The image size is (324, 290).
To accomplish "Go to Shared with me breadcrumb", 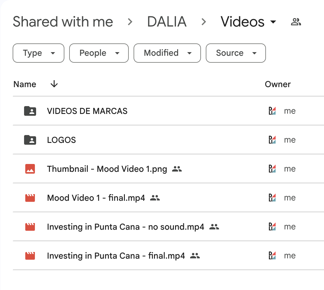I will 63,22.
